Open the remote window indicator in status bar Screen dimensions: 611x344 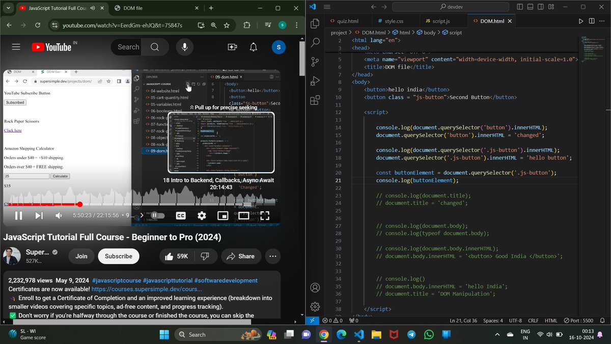pos(312,321)
